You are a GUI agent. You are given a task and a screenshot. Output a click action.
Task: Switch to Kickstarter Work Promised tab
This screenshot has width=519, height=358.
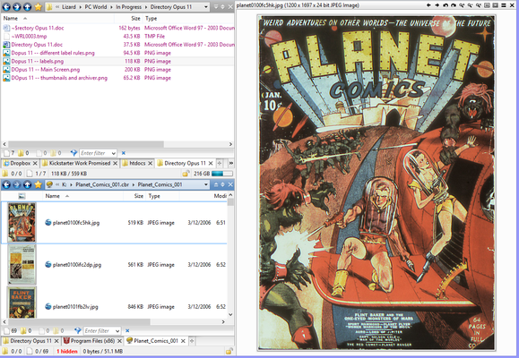click(80, 163)
